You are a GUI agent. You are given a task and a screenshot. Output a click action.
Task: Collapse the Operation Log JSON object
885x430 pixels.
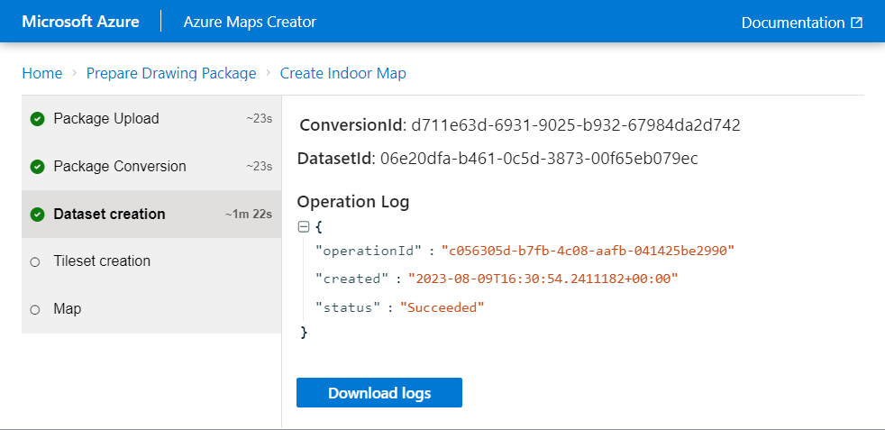(304, 227)
